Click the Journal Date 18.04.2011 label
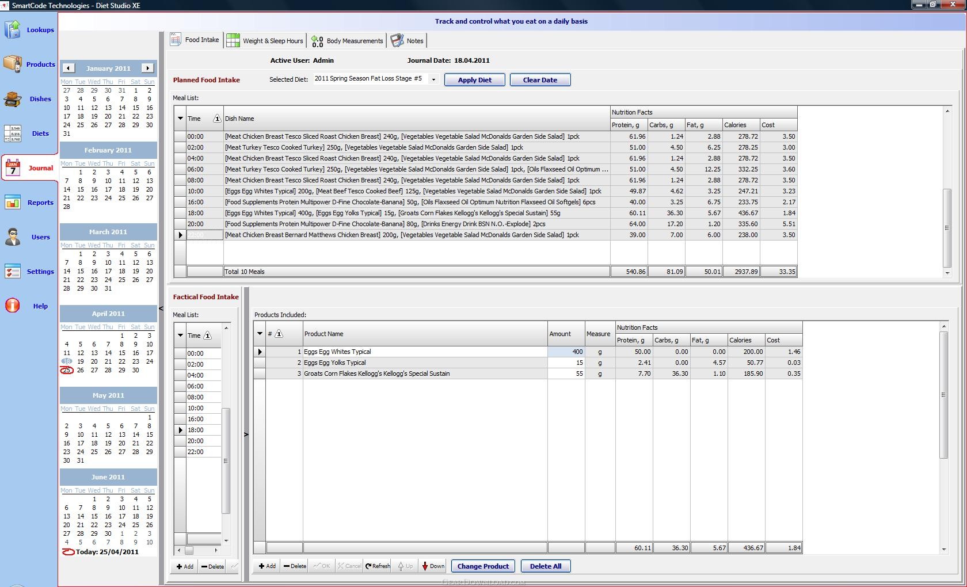This screenshot has width=967, height=587. click(x=448, y=60)
